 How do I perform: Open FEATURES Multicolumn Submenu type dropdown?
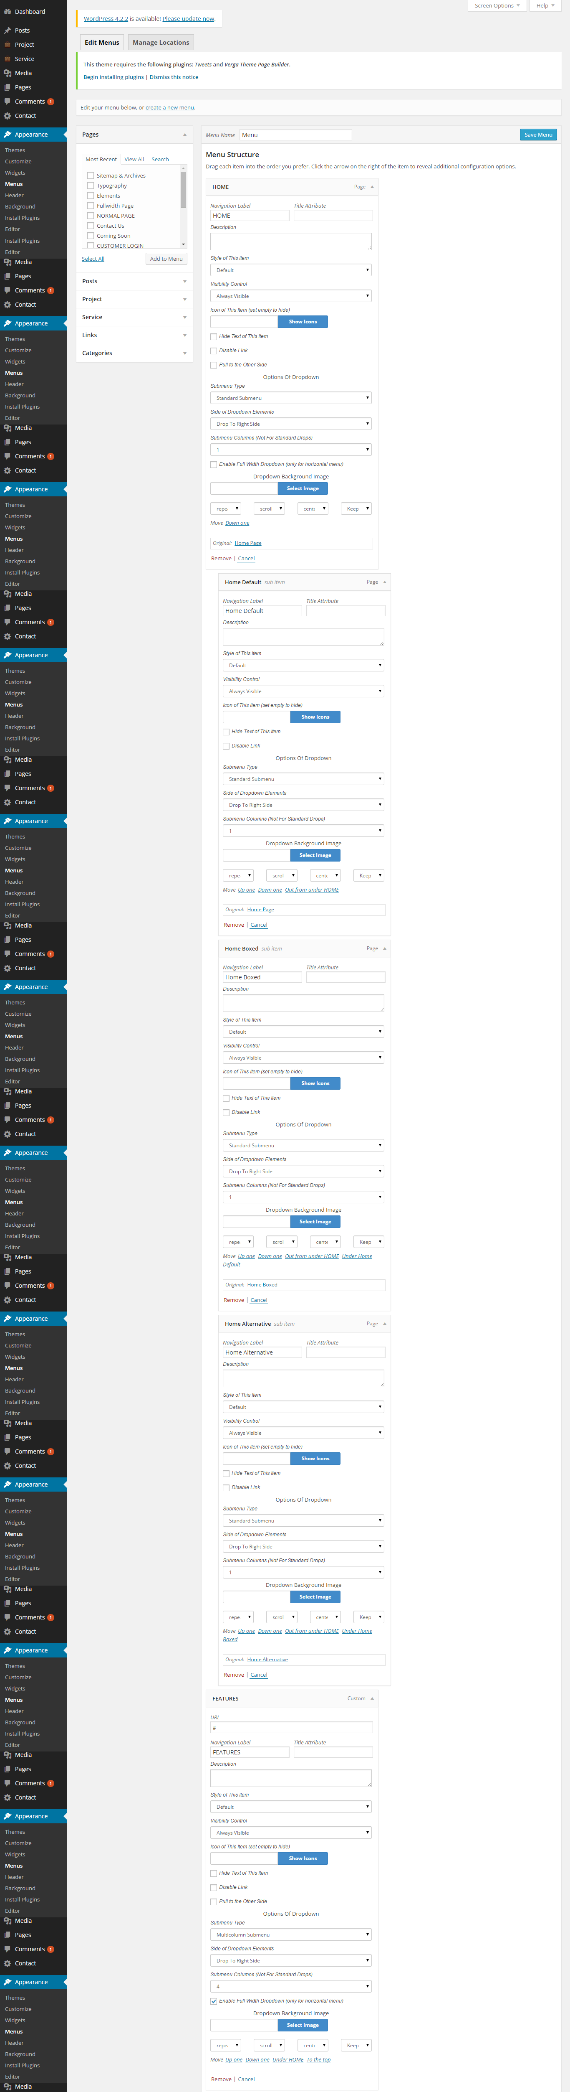pos(291,1934)
